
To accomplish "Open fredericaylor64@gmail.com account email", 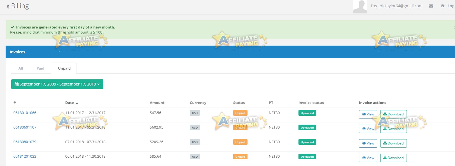I will pyautogui.click(x=396, y=6).
